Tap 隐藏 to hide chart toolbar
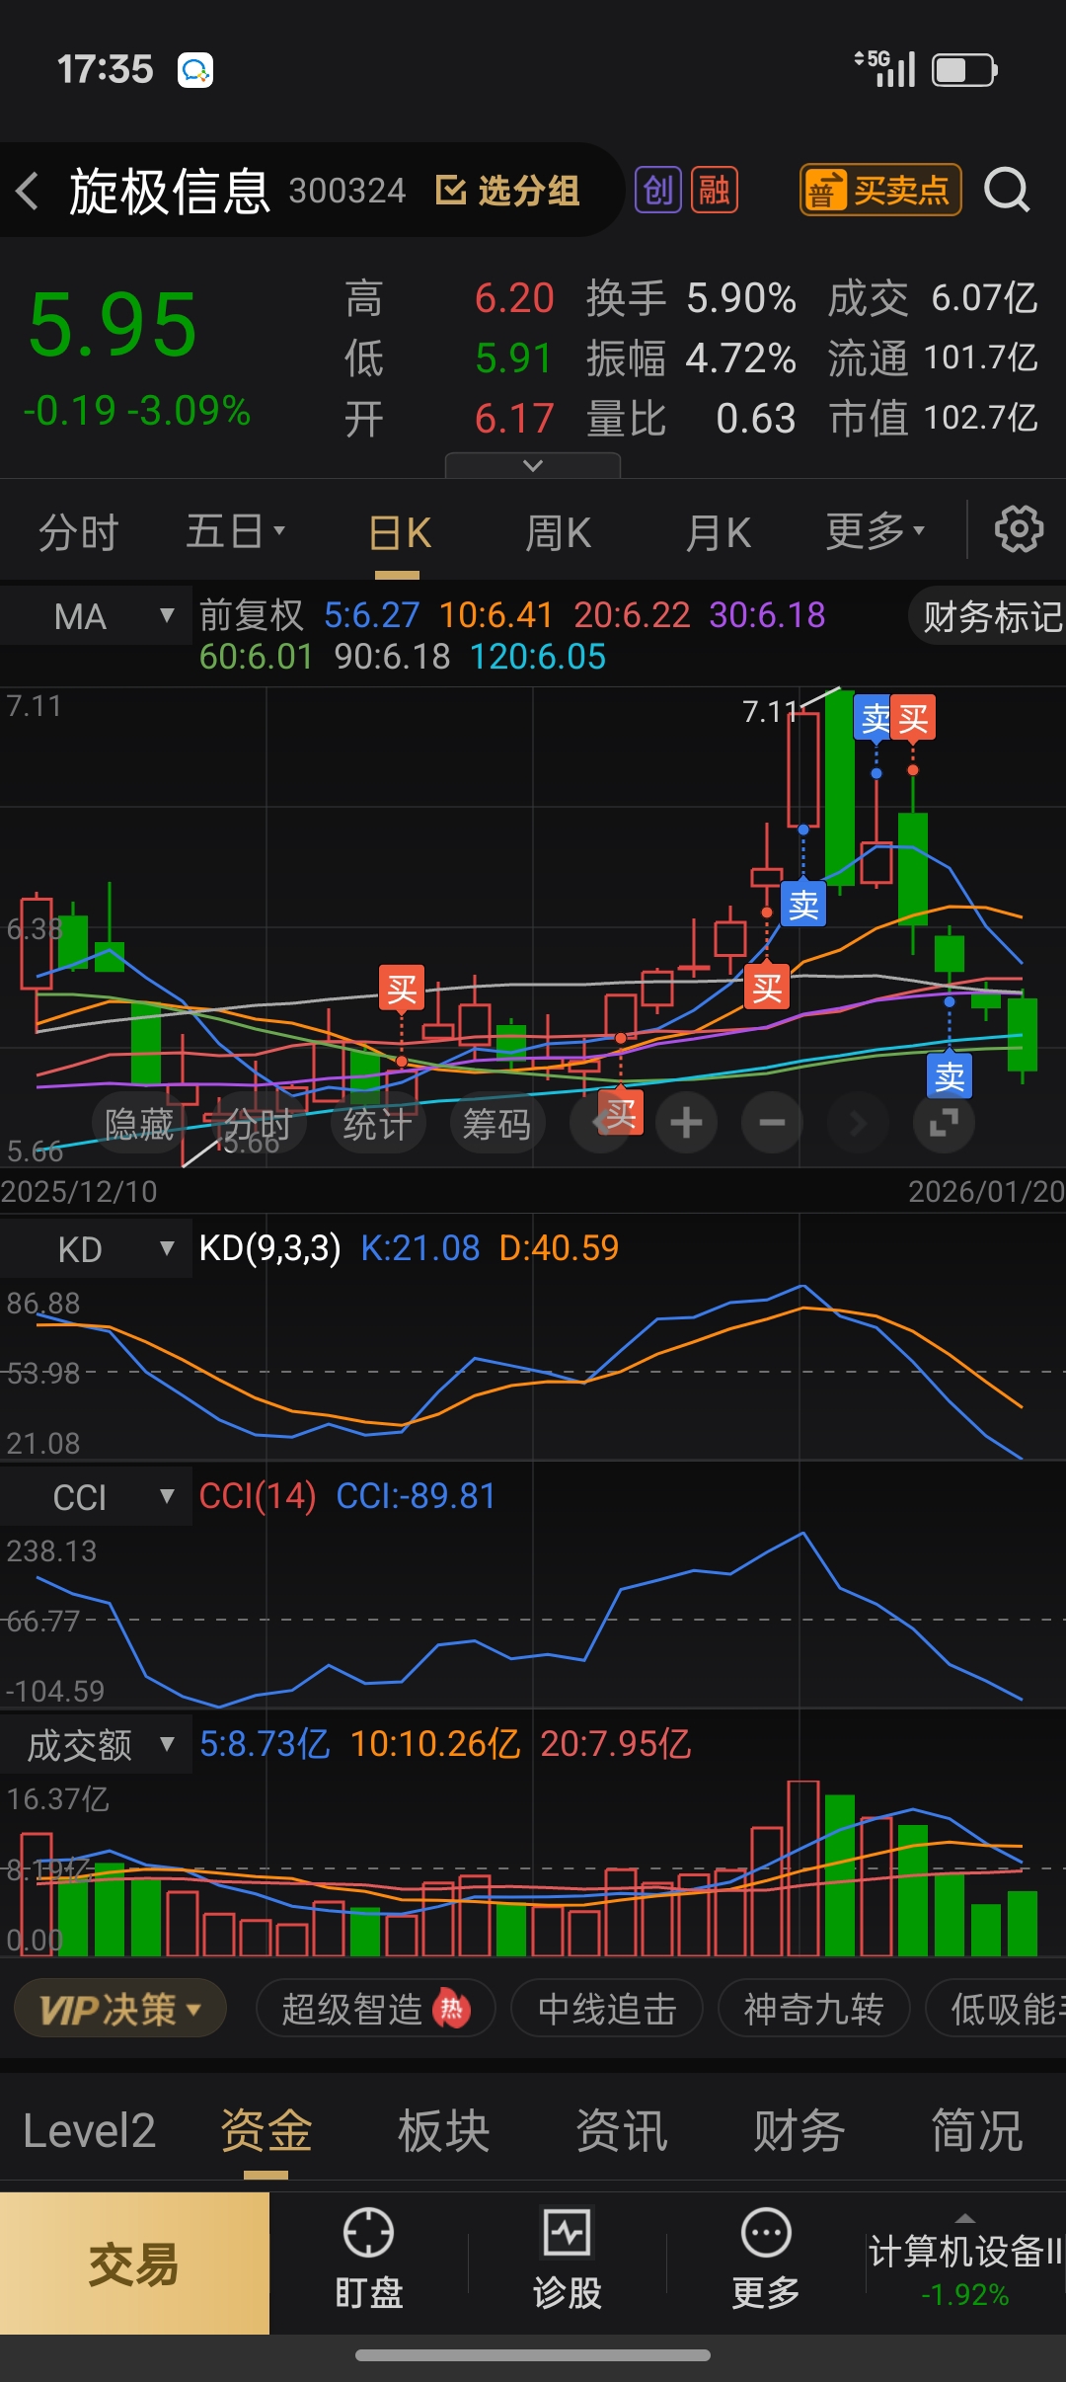Viewport: 1066px width, 2382px height. [x=139, y=1124]
